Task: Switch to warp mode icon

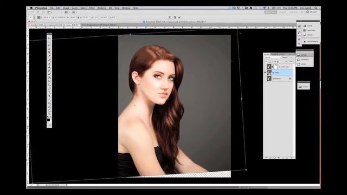Action: point(170,17)
